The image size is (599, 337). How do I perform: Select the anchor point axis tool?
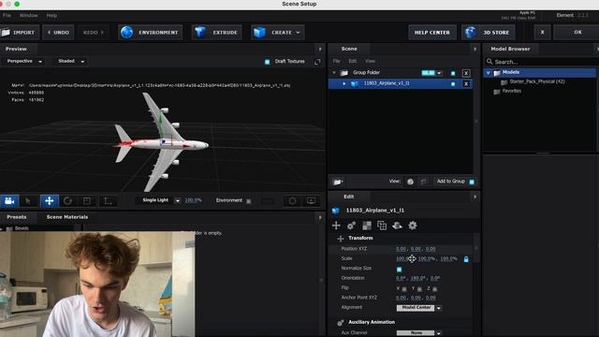click(108, 201)
